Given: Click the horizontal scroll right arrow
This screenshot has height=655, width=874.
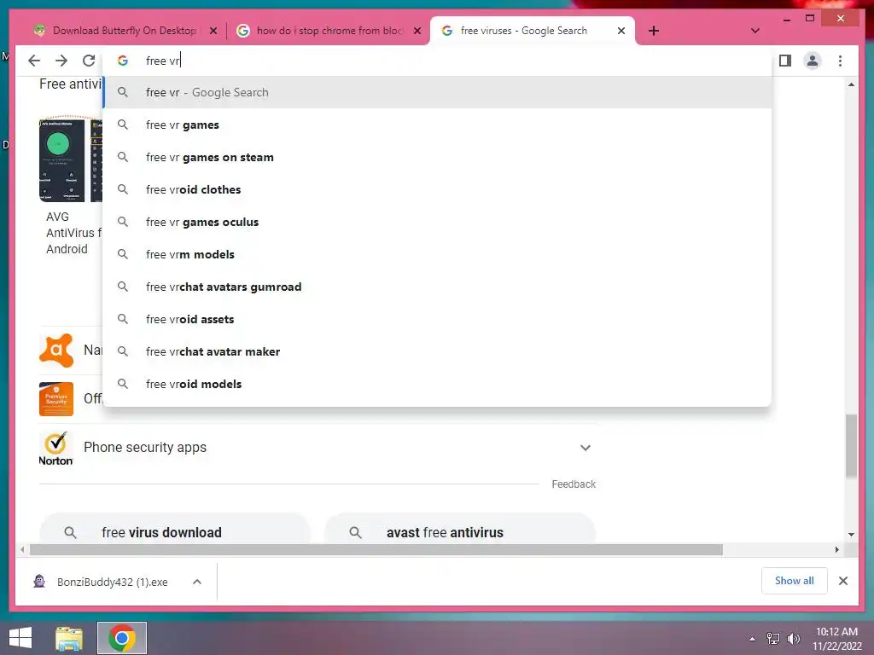Looking at the screenshot, I should click(x=836, y=550).
